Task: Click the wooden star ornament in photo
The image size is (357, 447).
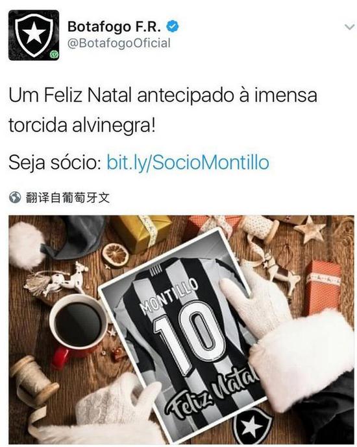Action: coord(310,229)
